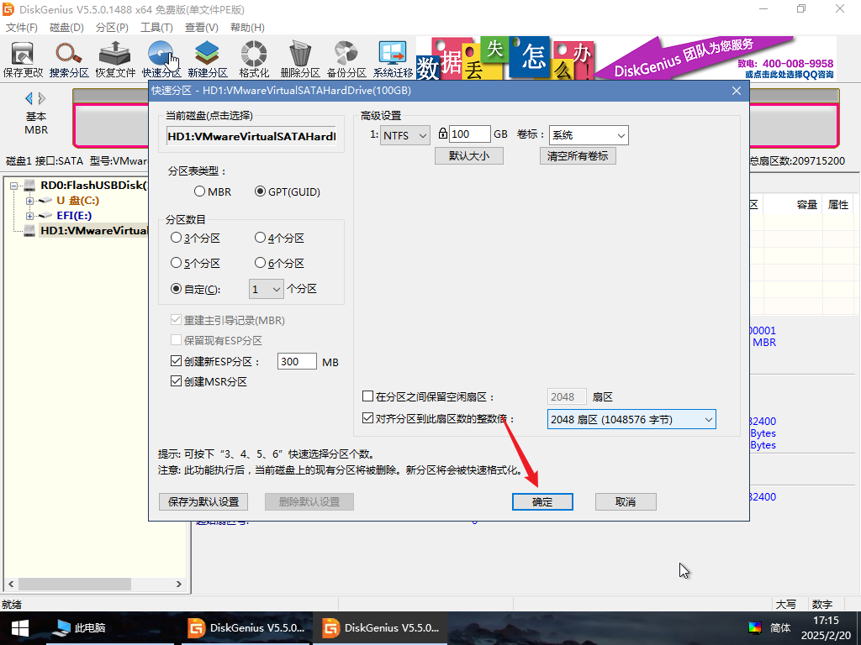Click the 取消 cancel button
Viewport: 861px width, 645px height.
tap(626, 502)
